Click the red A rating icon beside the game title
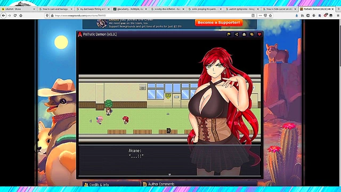The height and width of the screenshot is (192, 341). [80, 34]
